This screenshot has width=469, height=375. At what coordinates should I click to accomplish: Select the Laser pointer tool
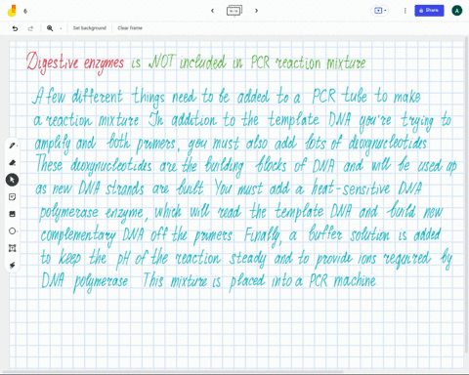tap(12, 266)
